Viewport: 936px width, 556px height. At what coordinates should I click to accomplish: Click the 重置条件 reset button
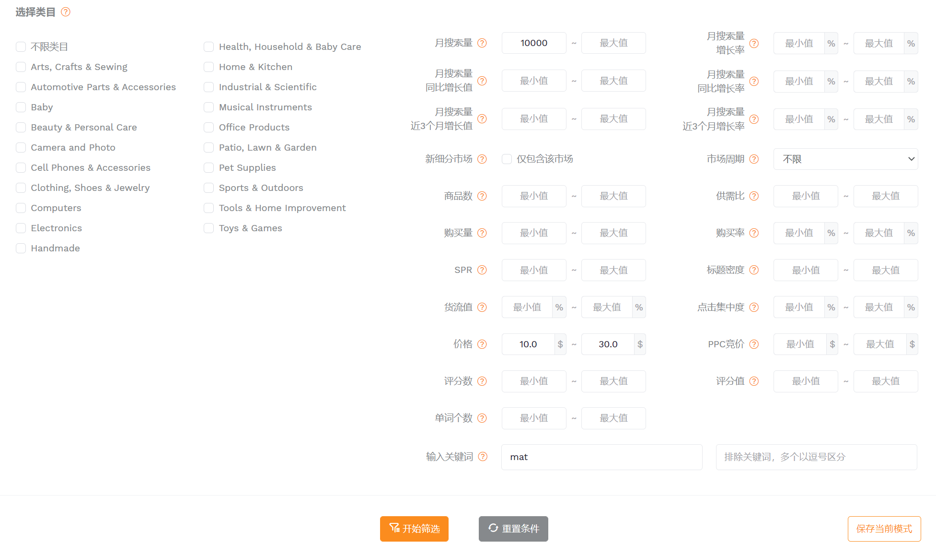click(513, 529)
